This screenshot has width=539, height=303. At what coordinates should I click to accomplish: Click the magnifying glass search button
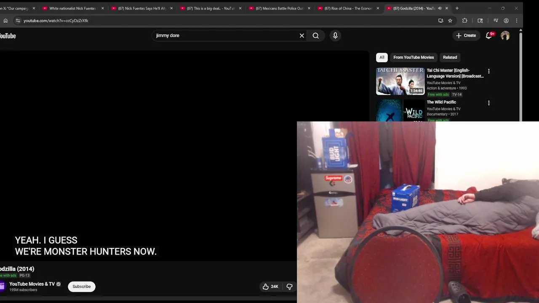316,36
